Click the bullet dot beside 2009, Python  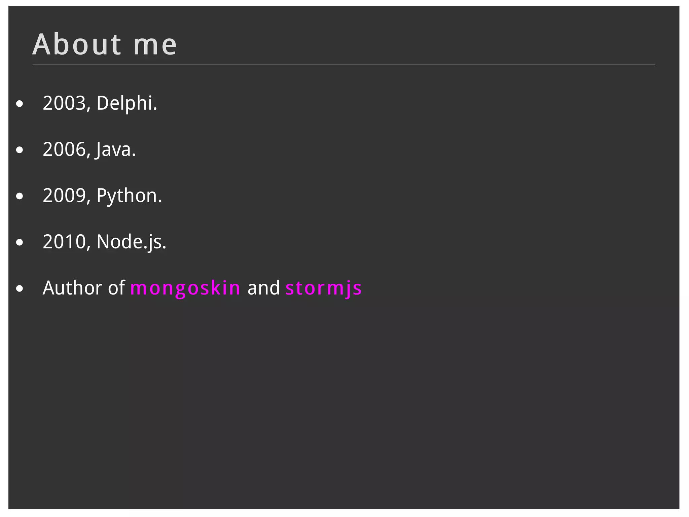point(20,196)
